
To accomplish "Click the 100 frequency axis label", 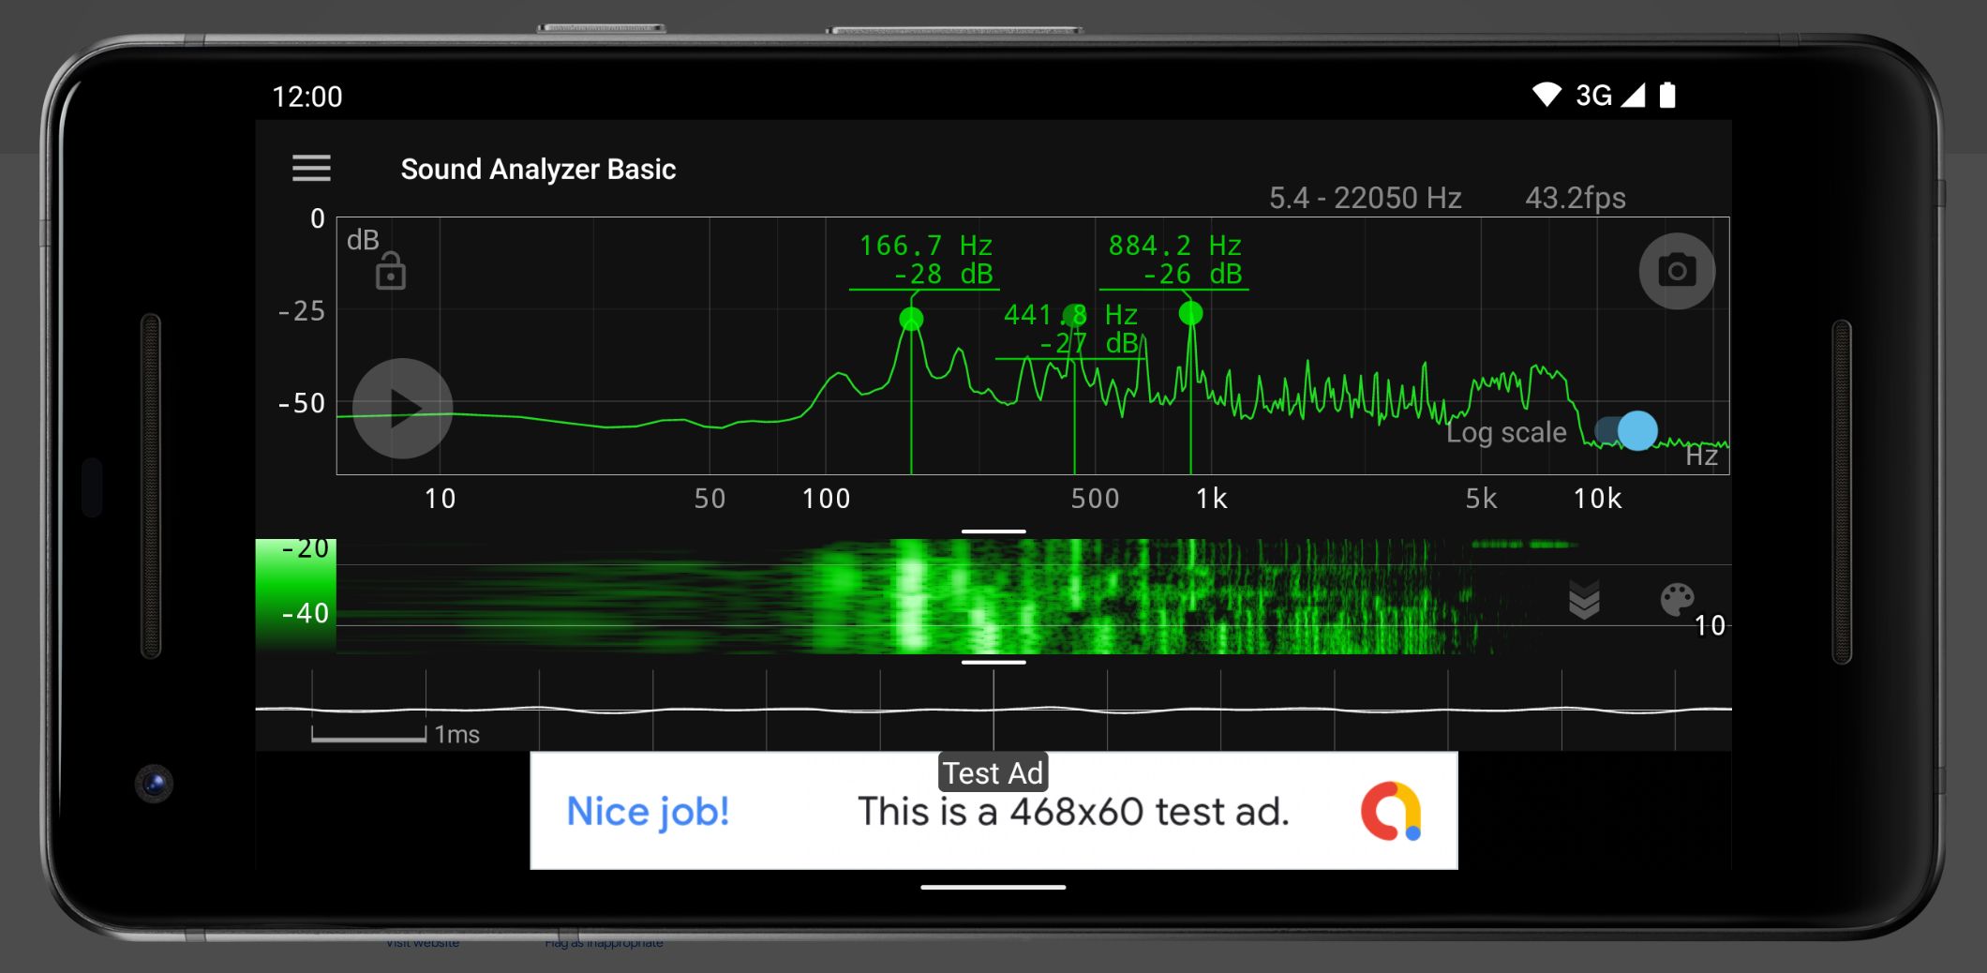I will (x=826, y=499).
